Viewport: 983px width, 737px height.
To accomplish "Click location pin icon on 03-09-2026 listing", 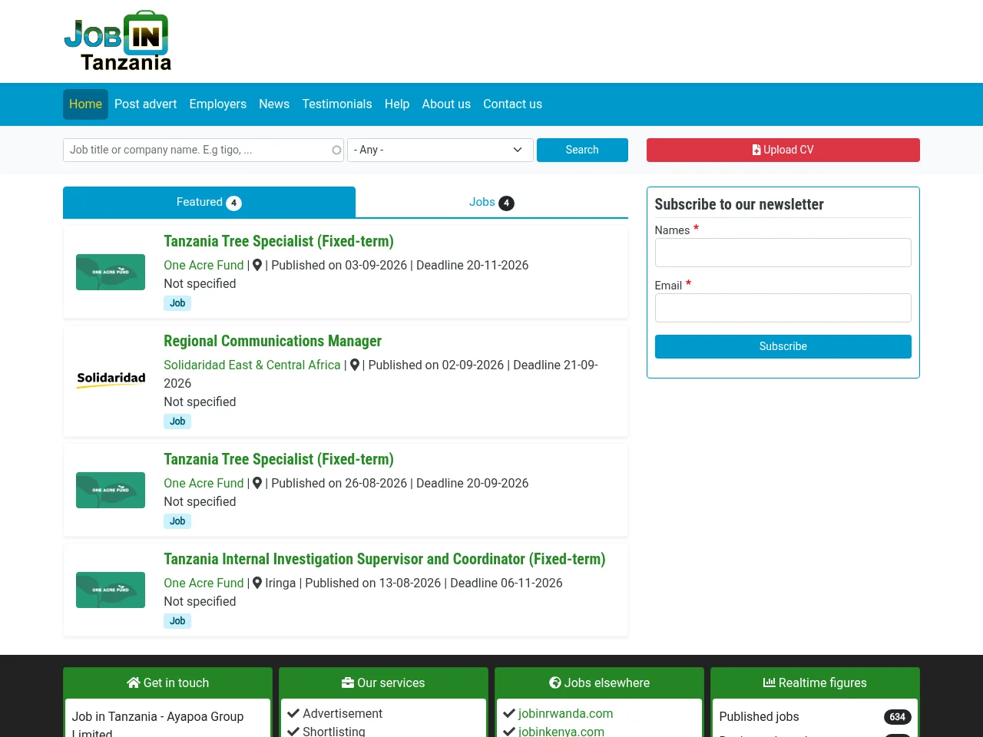I will pos(257,265).
